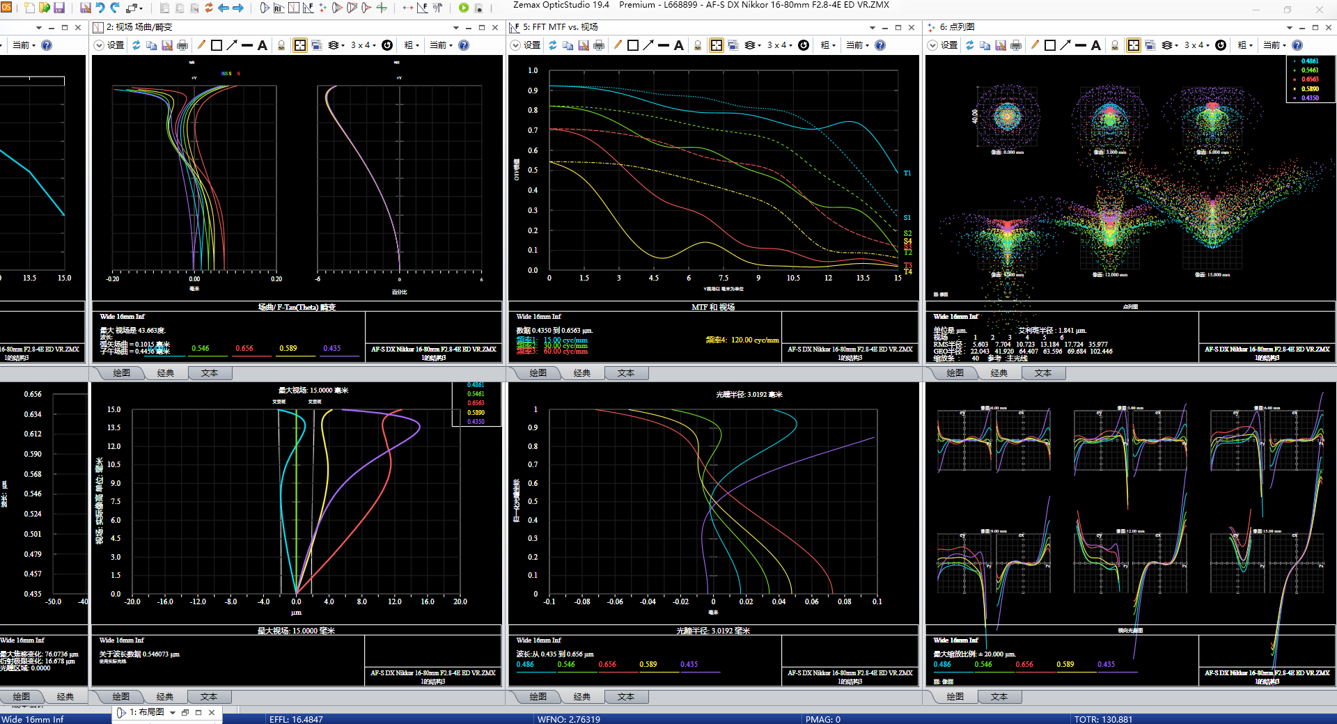Switch to 文本 tab under bottom ray fan plot
This screenshot has width=1337, height=724.
point(999,697)
